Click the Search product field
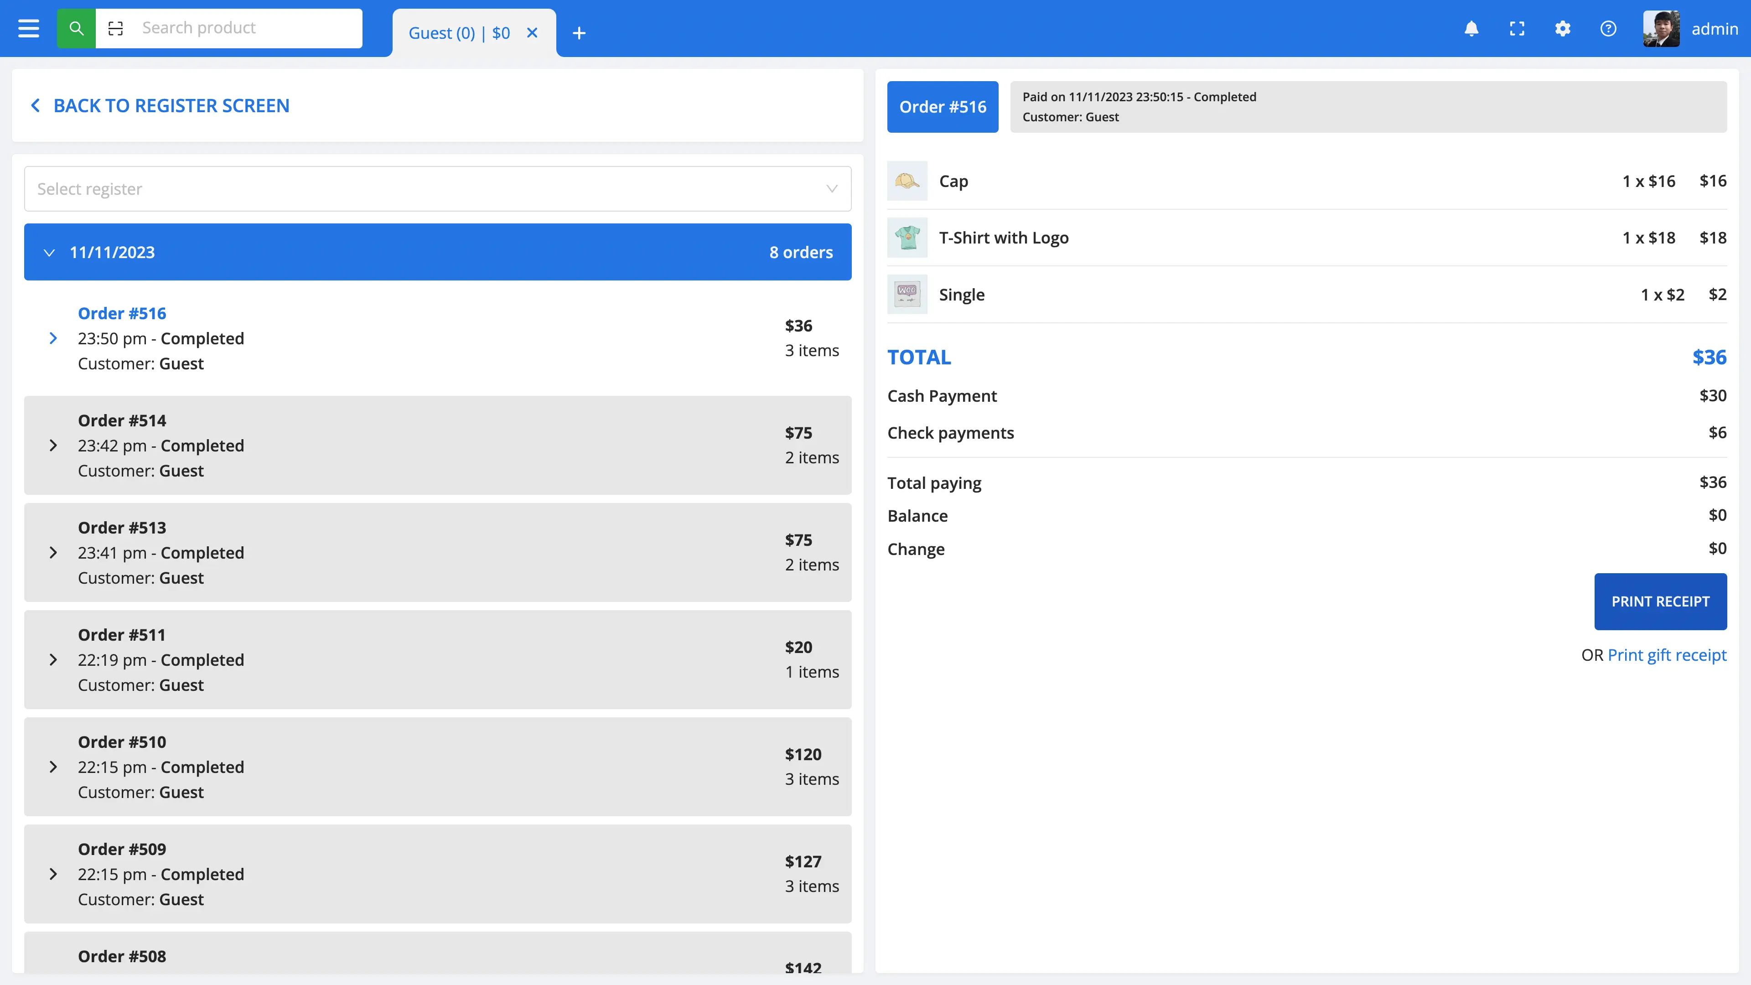The width and height of the screenshot is (1751, 985). [x=245, y=29]
